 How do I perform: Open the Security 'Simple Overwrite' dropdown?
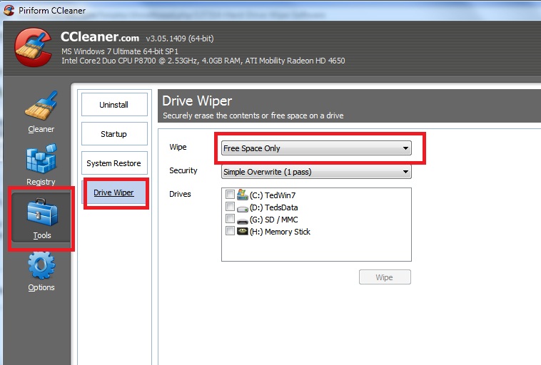[x=316, y=172]
